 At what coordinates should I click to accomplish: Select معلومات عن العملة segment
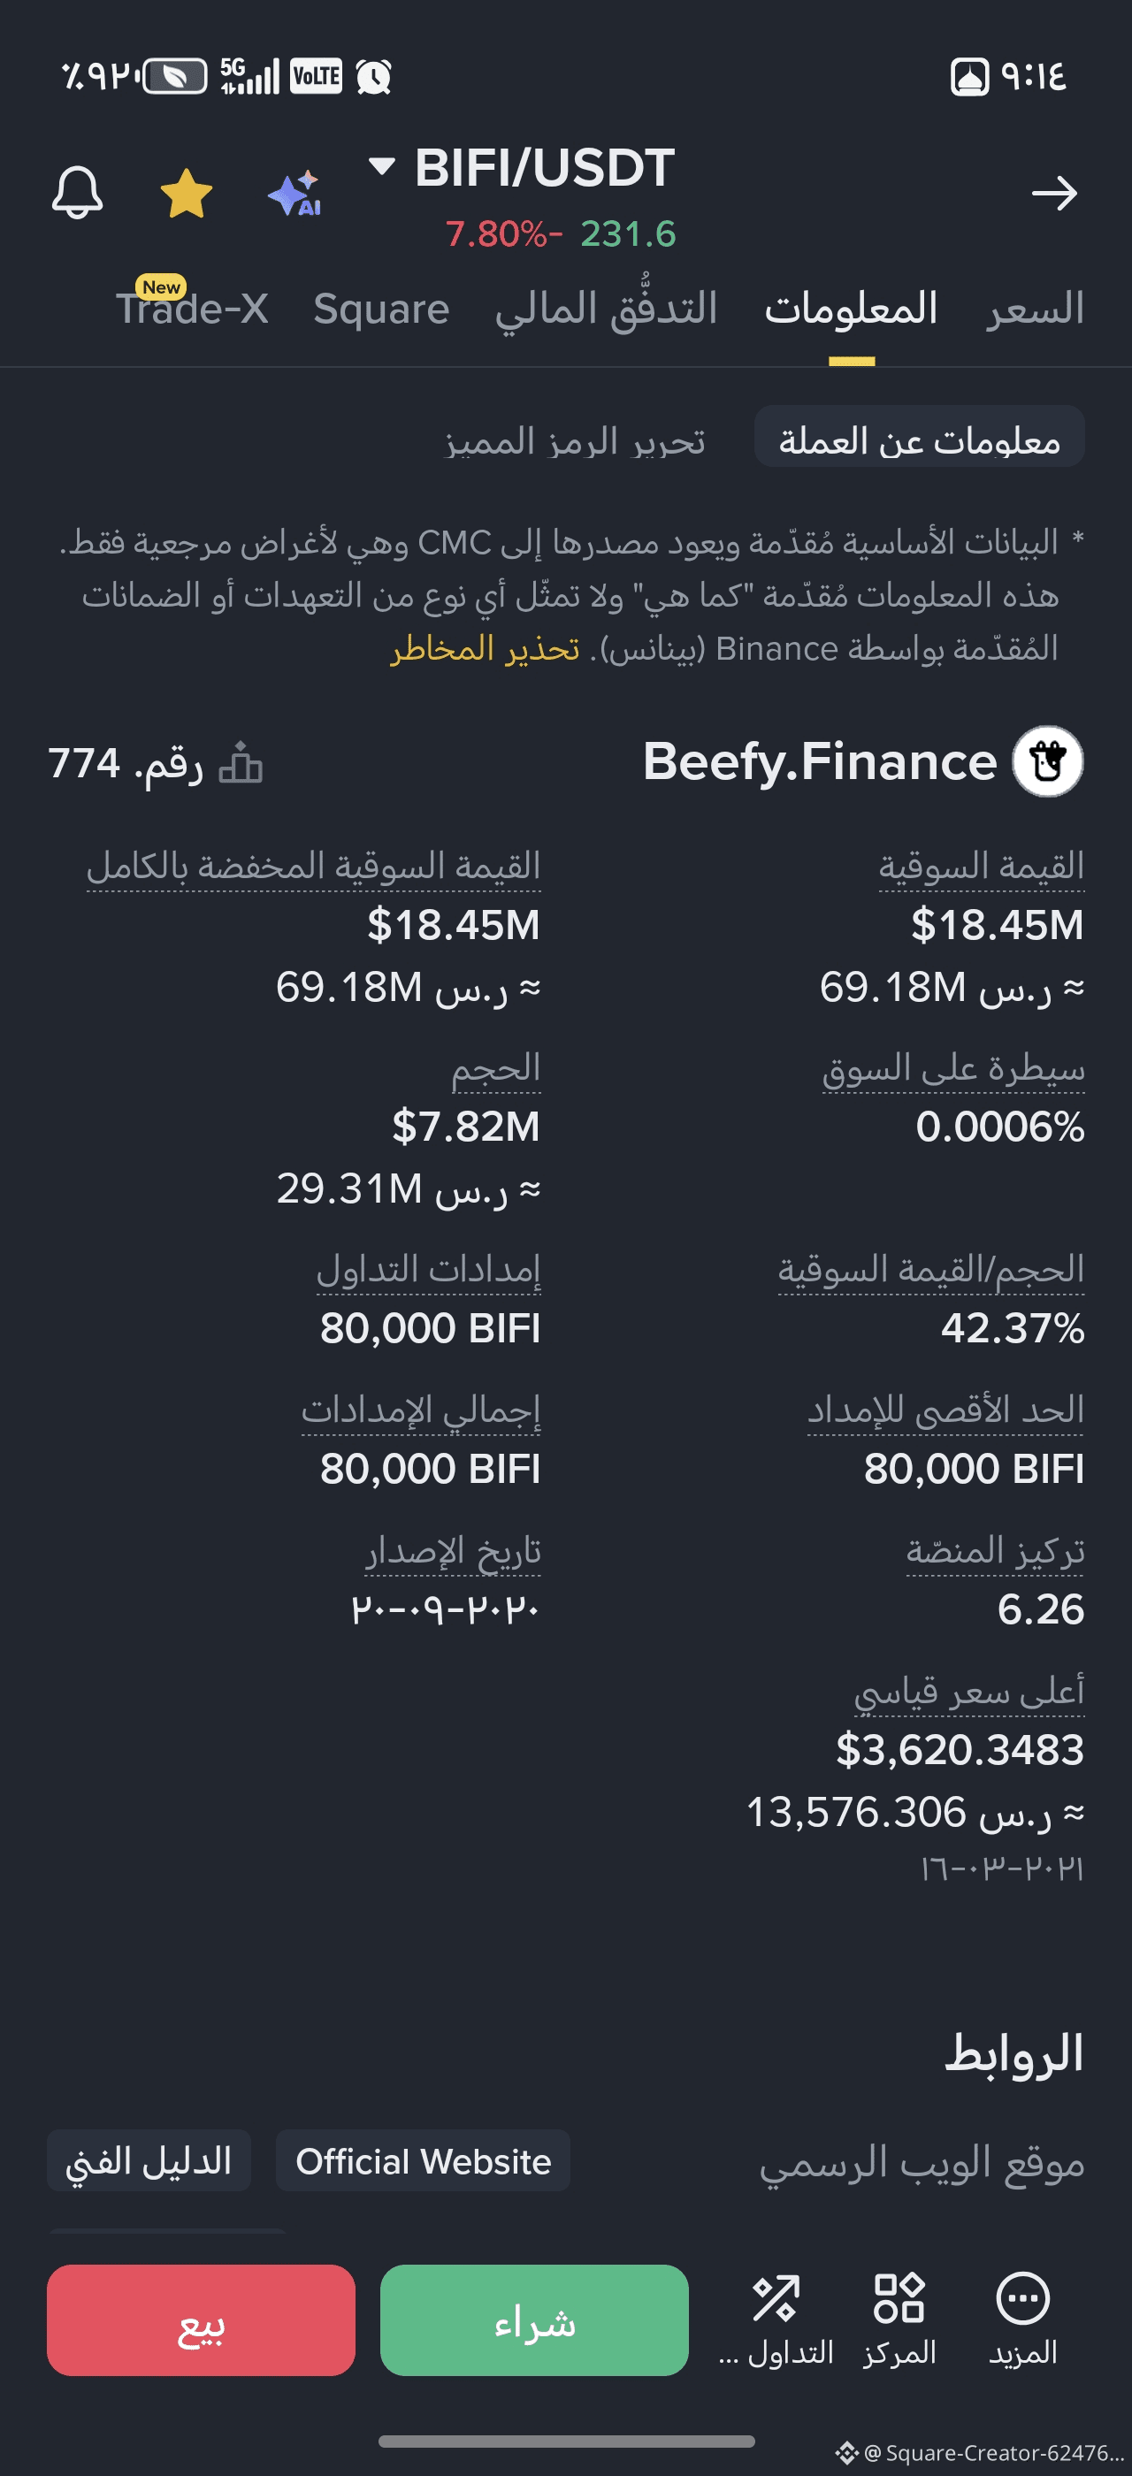(x=919, y=440)
